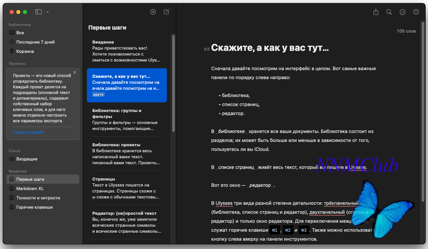Open the Markdown XL group icon
Screen dimensions: 428x249
tap(12, 188)
